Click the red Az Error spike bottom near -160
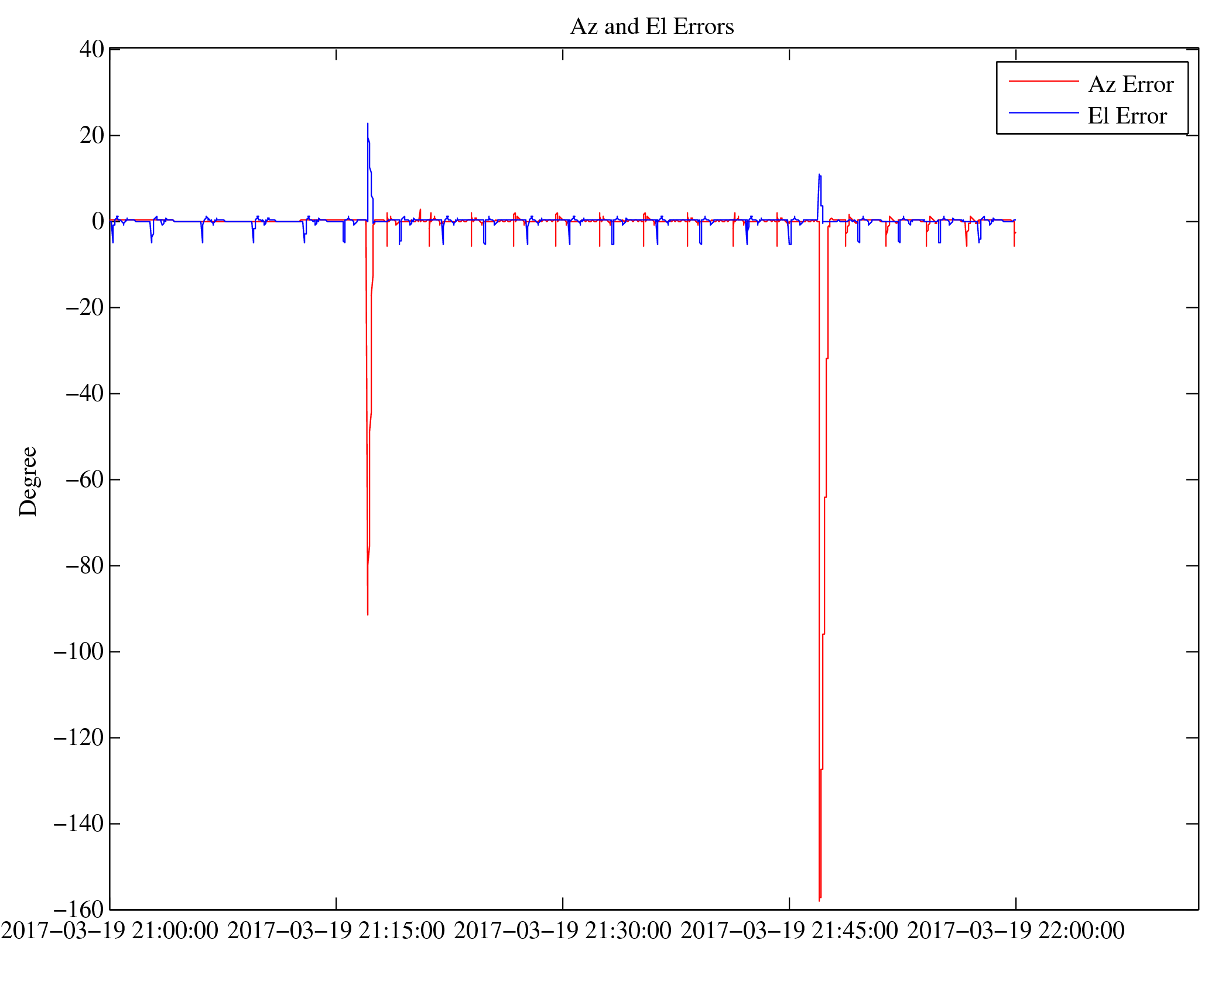1215x985 pixels. pos(819,899)
